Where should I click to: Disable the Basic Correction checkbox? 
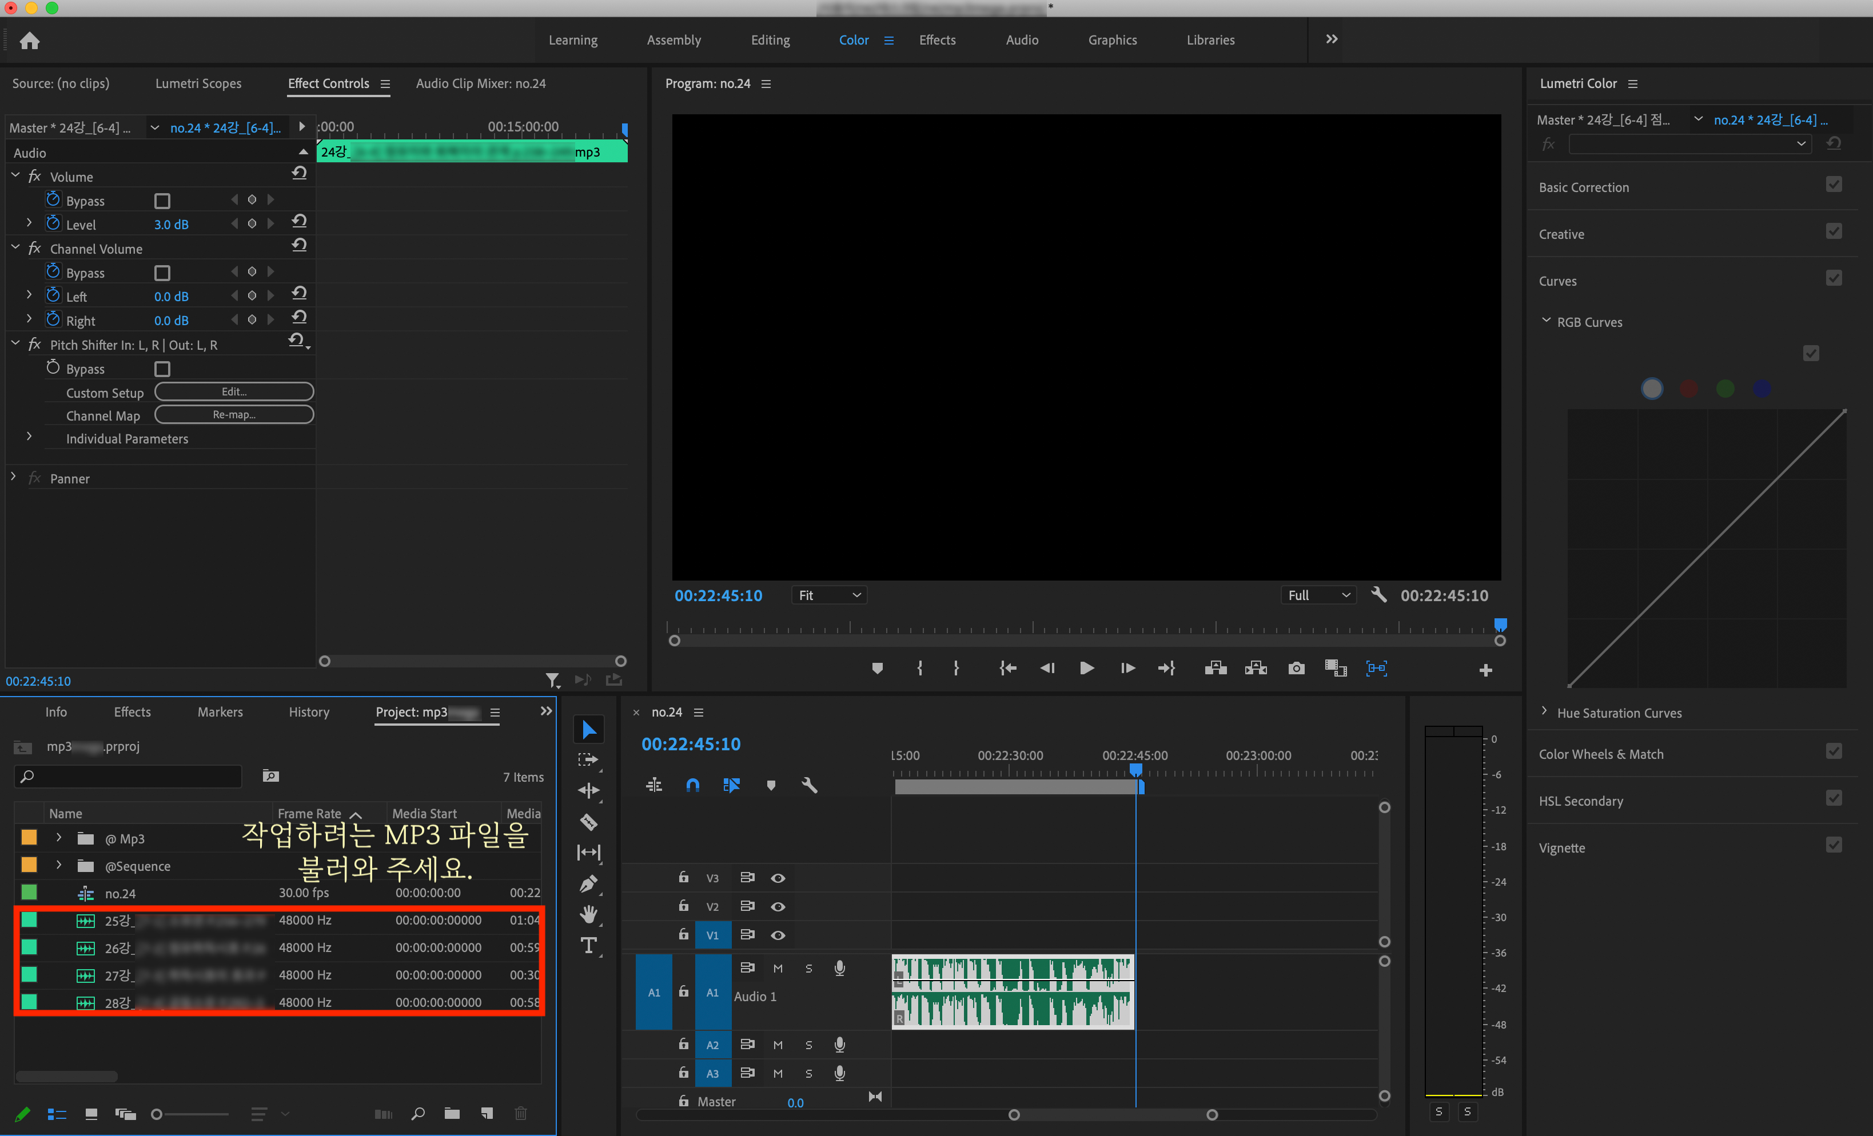coord(1834,185)
